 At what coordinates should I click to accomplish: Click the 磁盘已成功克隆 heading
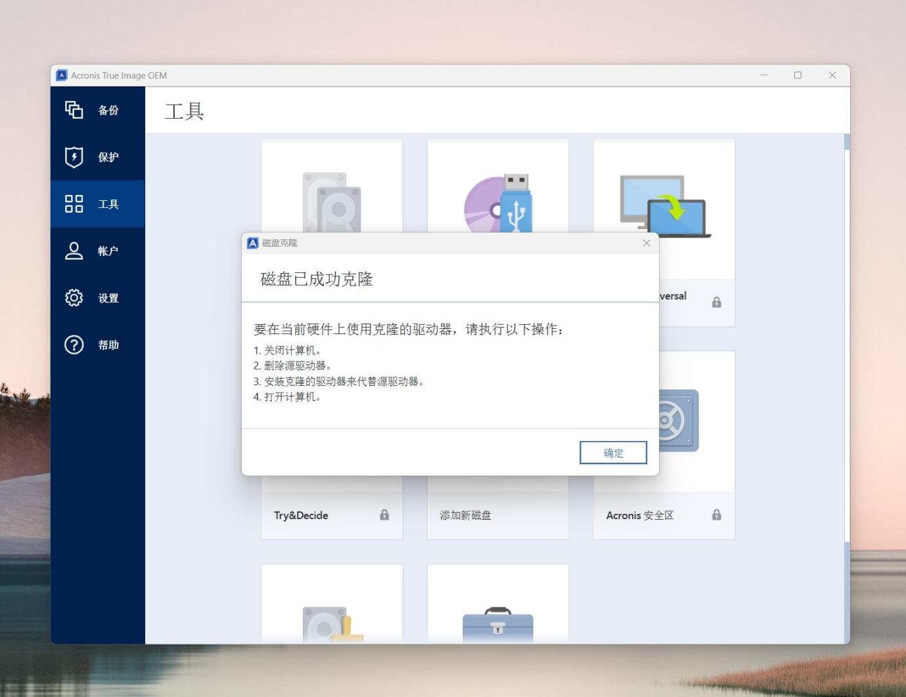click(x=317, y=279)
